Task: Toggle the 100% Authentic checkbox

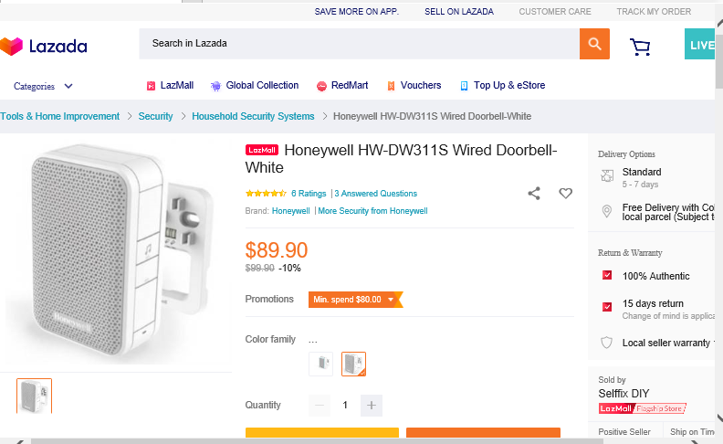Action: click(x=607, y=276)
